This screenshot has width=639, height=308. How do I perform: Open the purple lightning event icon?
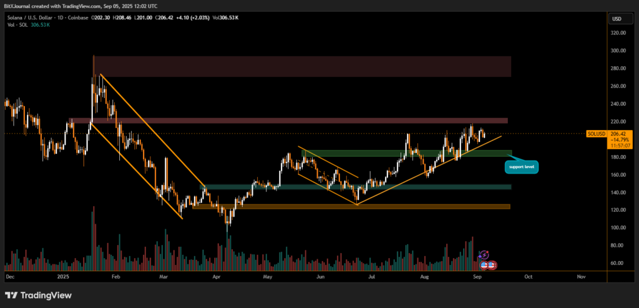[x=484, y=255]
